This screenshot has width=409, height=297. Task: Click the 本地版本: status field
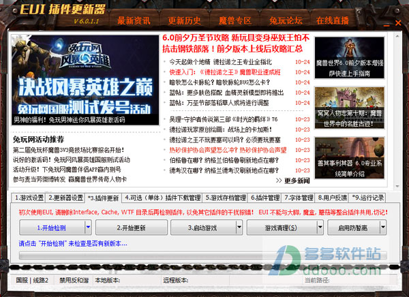click(x=108, y=281)
